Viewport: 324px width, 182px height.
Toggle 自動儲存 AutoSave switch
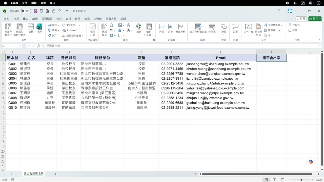[26, 11]
